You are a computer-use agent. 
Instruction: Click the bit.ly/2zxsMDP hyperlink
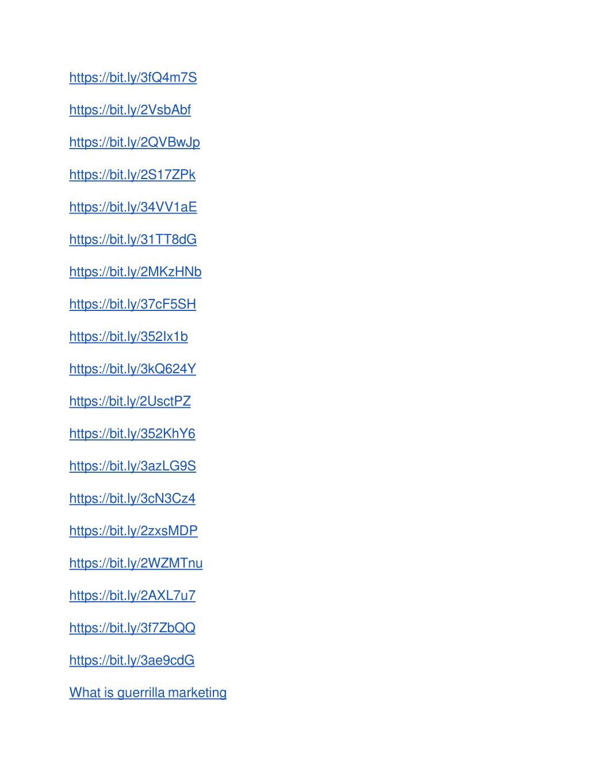133,531
